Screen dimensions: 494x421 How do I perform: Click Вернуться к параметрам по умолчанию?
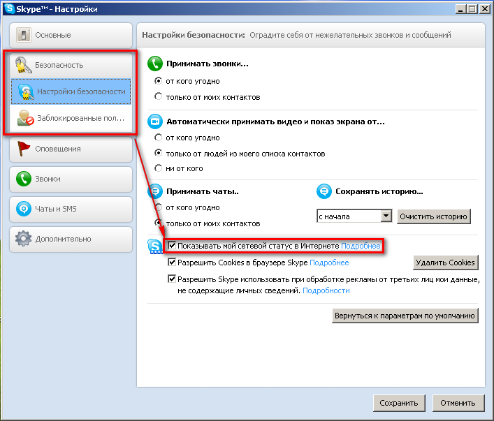click(x=405, y=316)
